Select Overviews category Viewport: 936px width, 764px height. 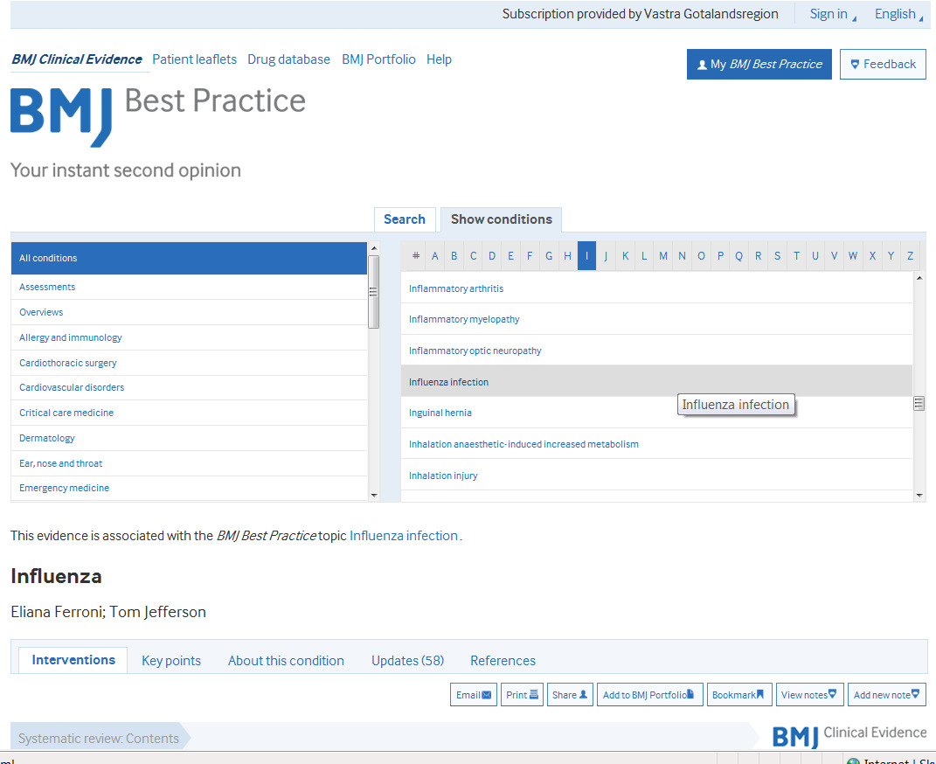tap(190, 312)
